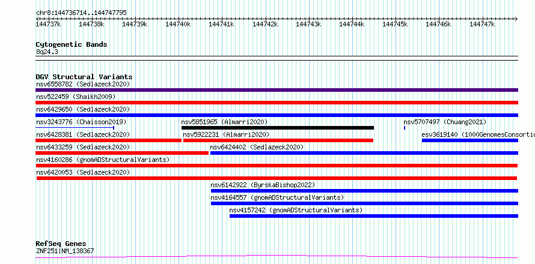Screen dimensions: 535x264
Task: Click the nsv6433259 (Sedlazeck2020) label
Action: 83,147
